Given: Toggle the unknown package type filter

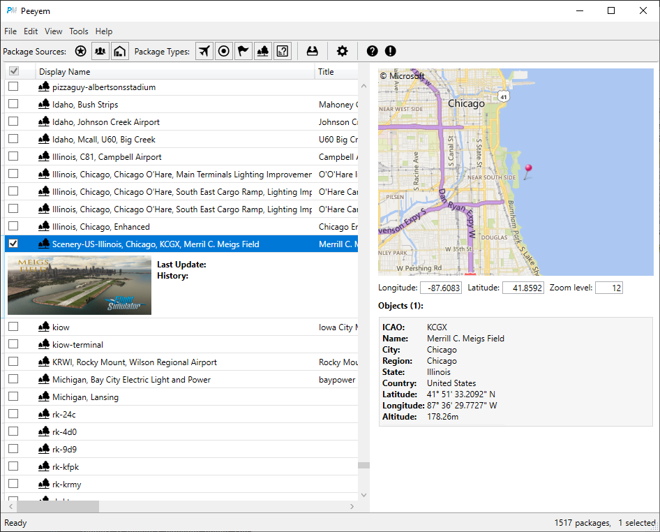Looking at the screenshot, I should pyautogui.click(x=283, y=52).
